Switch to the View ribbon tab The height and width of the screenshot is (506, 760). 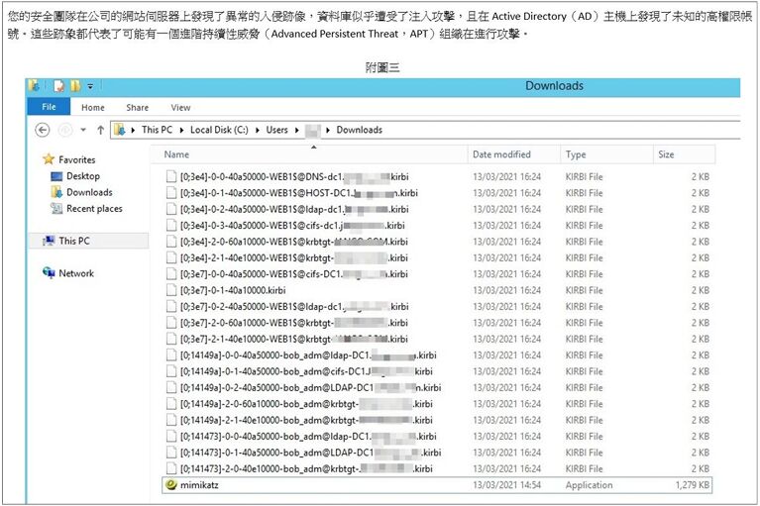click(180, 107)
